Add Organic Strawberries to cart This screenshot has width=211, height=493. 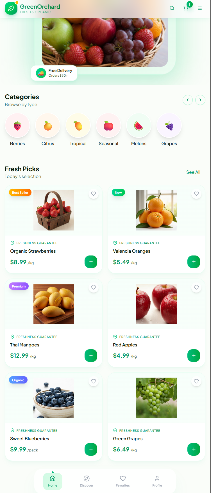click(x=91, y=262)
